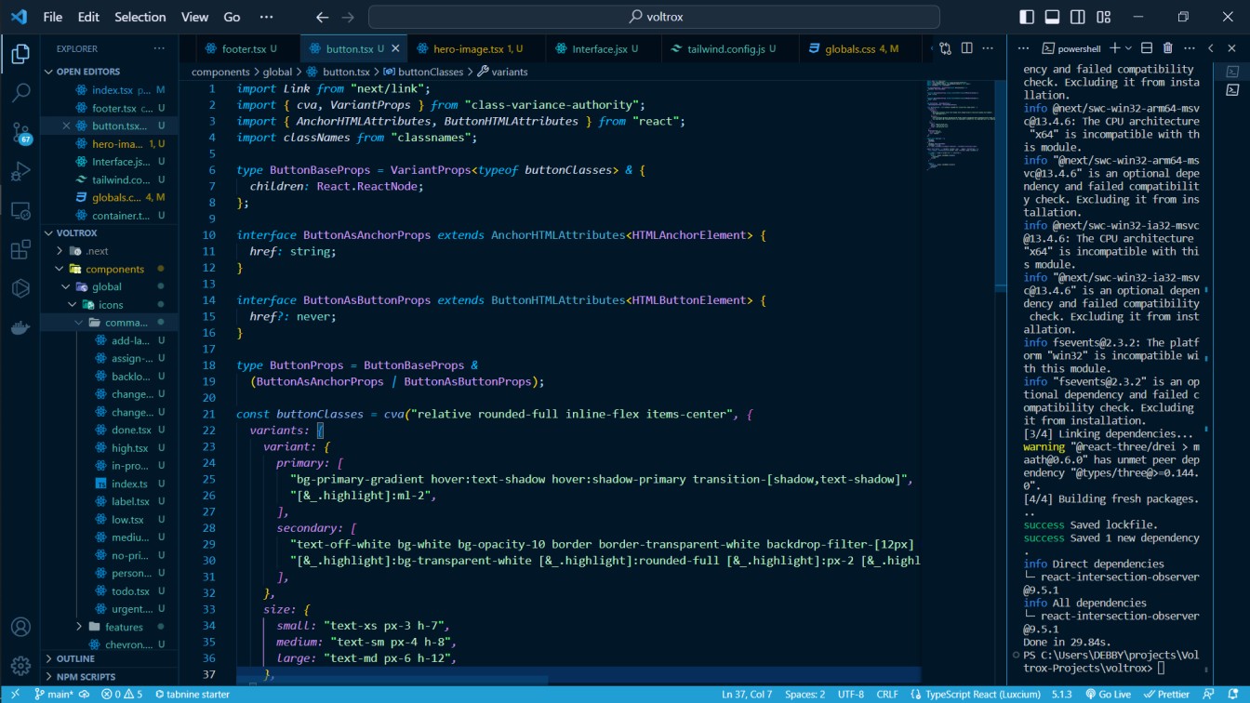Go back with the navigation arrow

click(x=322, y=17)
